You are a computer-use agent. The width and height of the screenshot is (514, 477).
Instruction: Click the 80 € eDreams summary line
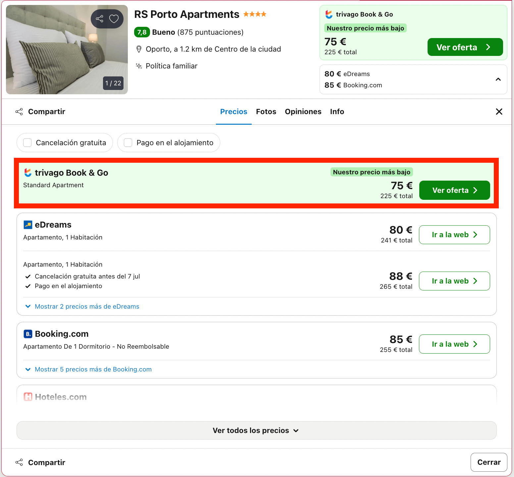tap(347, 74)
